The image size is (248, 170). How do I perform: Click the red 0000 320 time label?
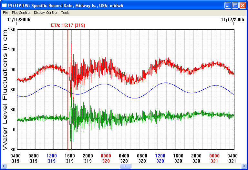tap(106, 158)
